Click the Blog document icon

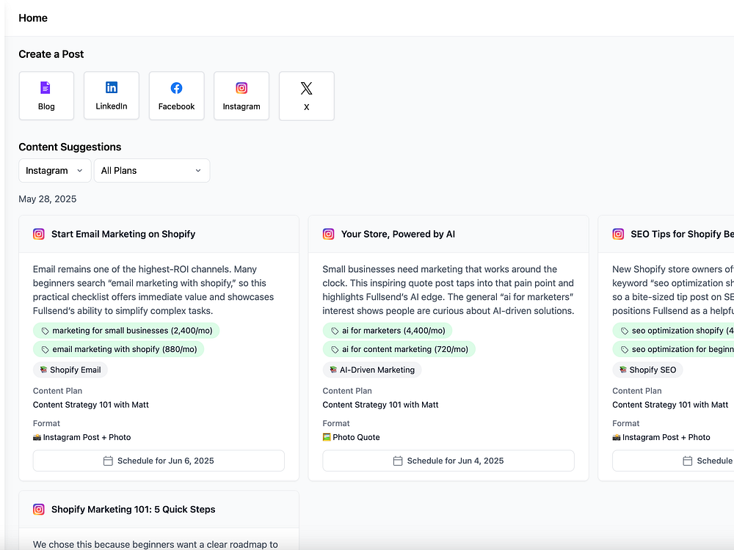pyautogui.click(x=46, y=88)
